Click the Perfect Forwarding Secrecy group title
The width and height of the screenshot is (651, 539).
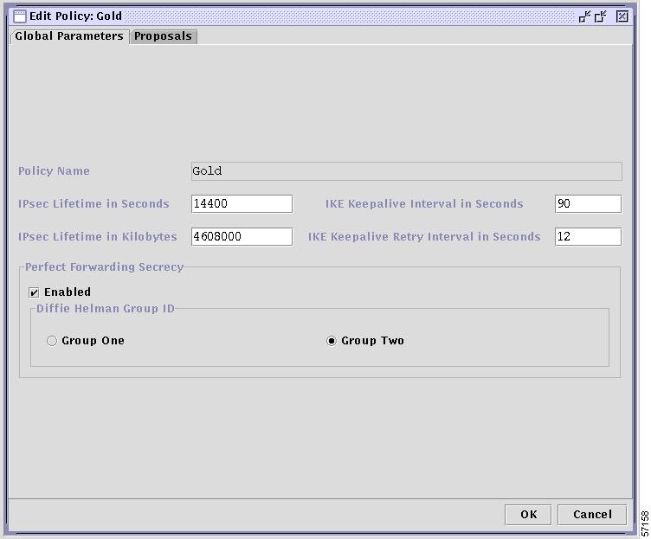click(x=104, y=266)
